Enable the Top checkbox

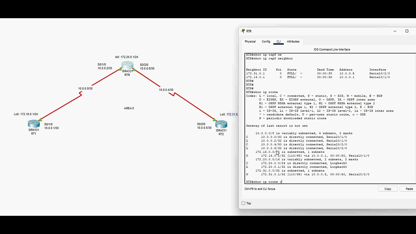pyautogui.click(x=243, y=203)
